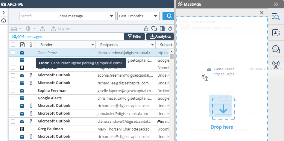Screen dimensions: 284x141
Task: Click the conversations chat icon in toolbar
Action: pyautogui.click(x=154, y=29)
